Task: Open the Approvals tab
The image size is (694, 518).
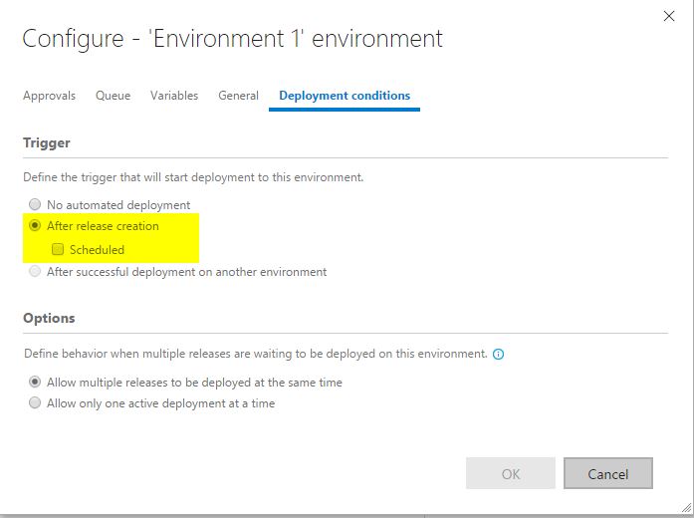Action: (49, 96)
